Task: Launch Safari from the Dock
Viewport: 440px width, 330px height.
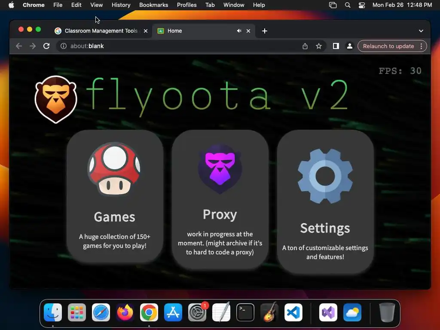Action: click(101, 312)
